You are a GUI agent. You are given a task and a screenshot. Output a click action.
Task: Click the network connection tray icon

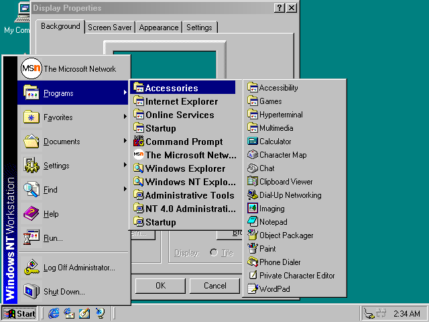[381, 313]
